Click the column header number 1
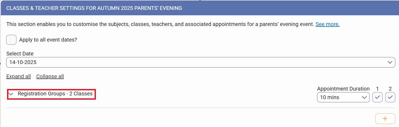The width and height of the screenshot is (399, 127). pos(377,89)
